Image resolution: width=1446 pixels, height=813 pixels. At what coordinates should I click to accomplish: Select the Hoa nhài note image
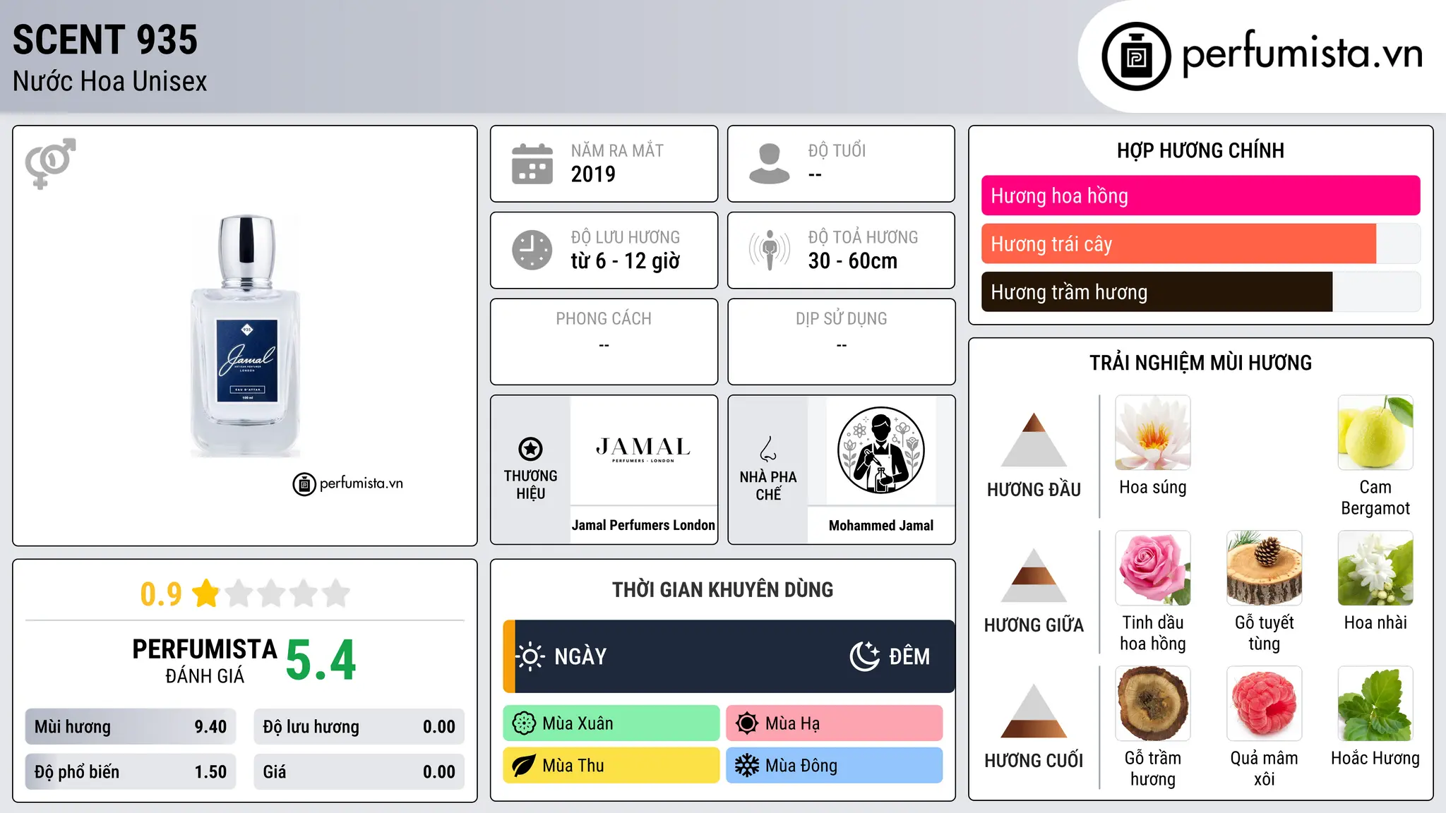(x=1375, y=568)
